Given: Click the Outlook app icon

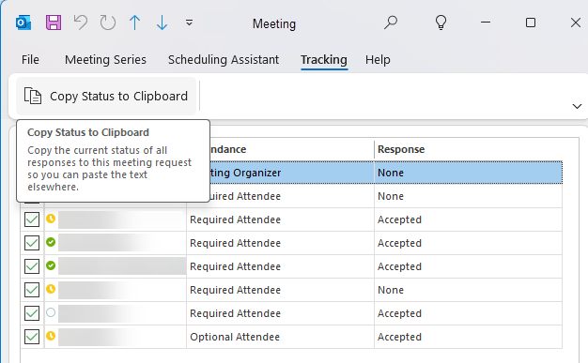Looking at the screenshot, I should (23, 23).
